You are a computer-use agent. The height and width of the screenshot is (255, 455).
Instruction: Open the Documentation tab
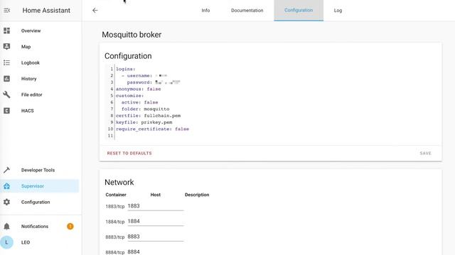point(247,11)
